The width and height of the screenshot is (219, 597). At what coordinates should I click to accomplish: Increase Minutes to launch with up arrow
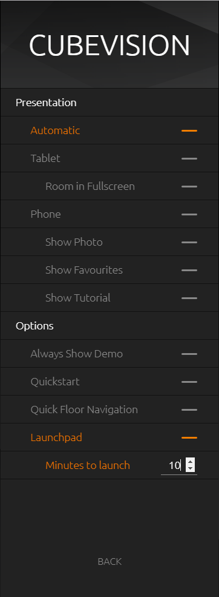pos(190,462)
